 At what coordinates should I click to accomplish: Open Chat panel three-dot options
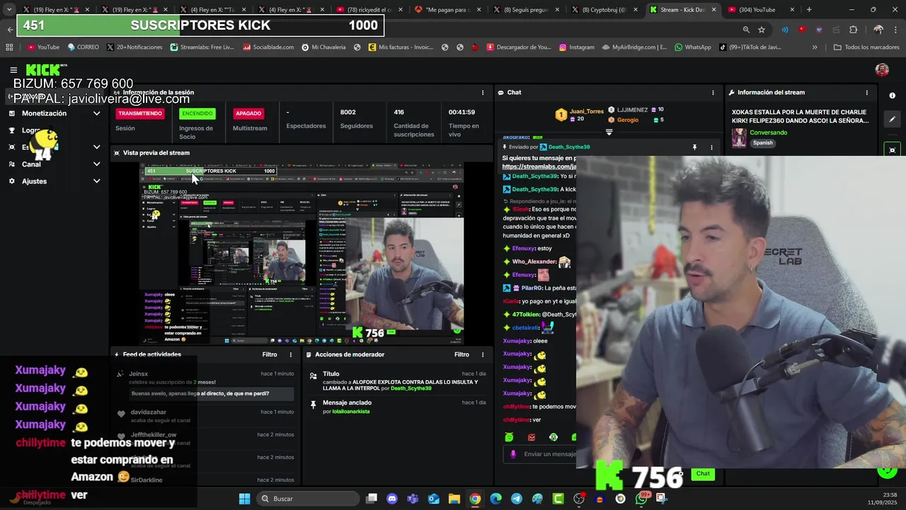[x=713, y=93]
